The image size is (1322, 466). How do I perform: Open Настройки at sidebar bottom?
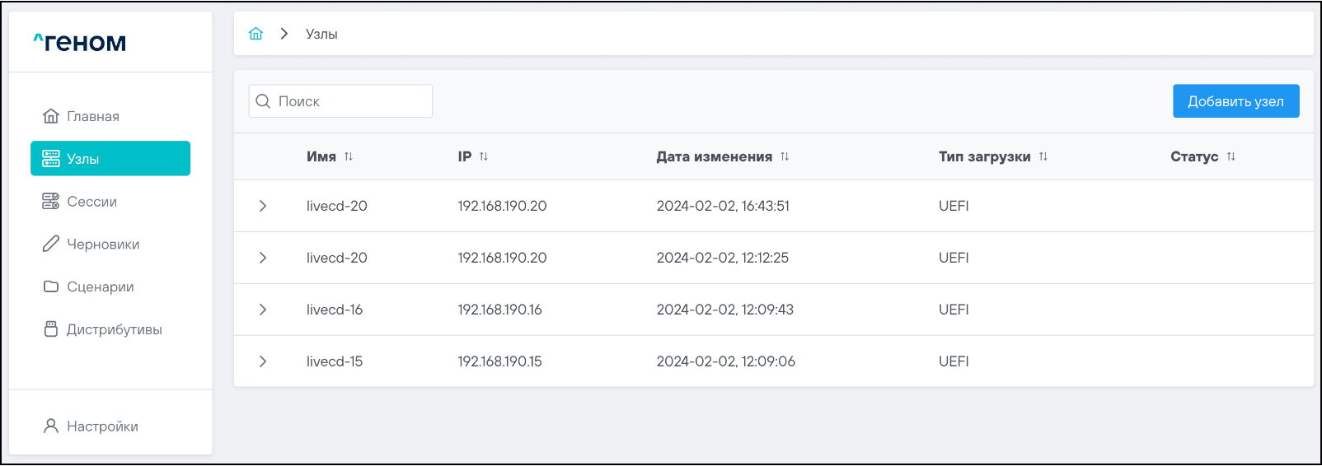click(x=102, y=426)
